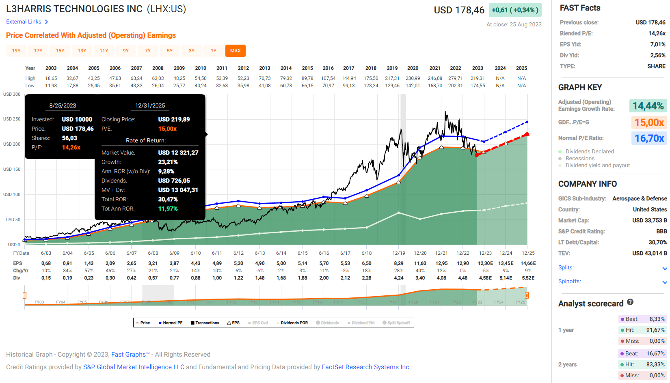This screenshot has width=670, height=383.
Task: Click the EPS triangle marker at 12/21
Action: pos(441,147)
